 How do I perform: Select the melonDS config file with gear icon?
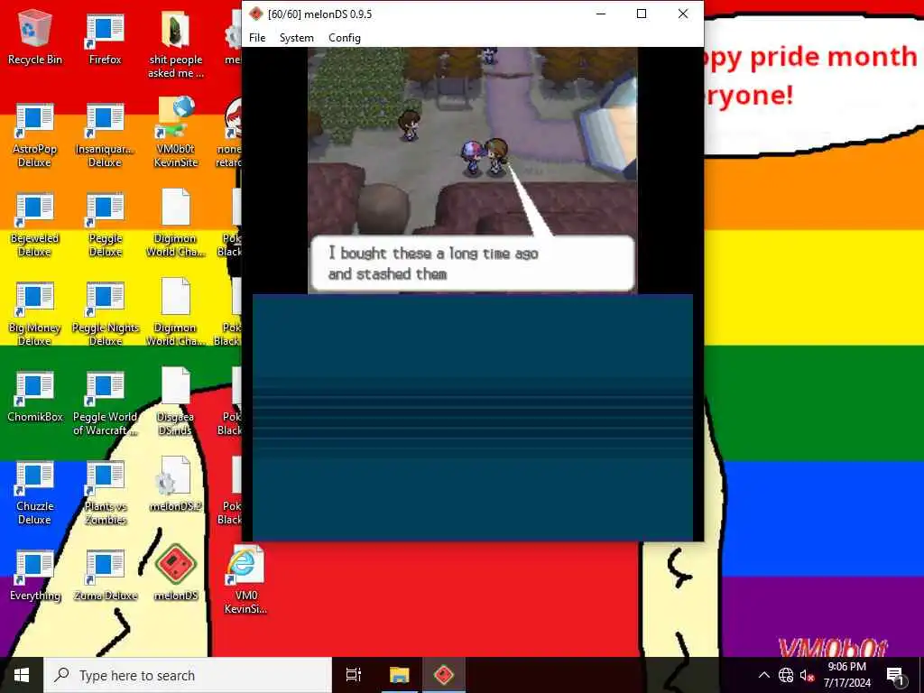pyautogui.click(x=176, y=484)
